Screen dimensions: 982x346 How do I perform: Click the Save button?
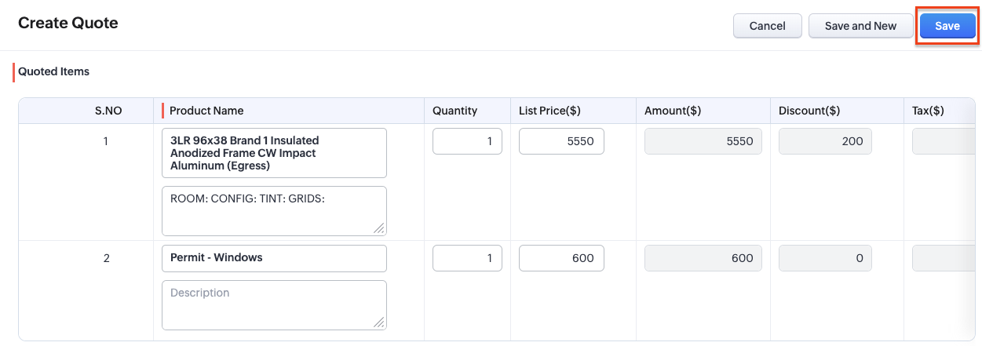[947, 26]
